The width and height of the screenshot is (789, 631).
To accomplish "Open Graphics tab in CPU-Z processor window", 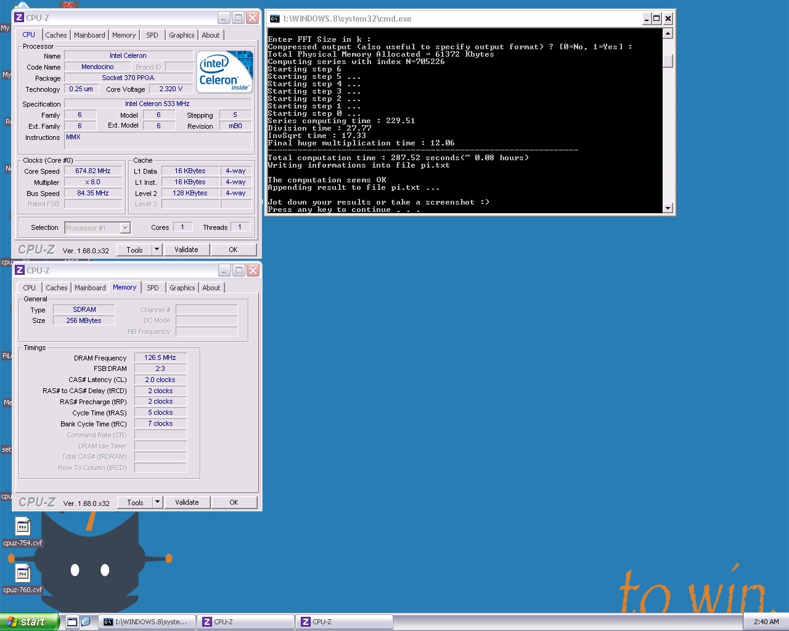I will tap(182, 35).
